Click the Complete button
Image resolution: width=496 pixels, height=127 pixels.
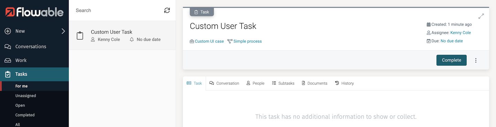pyautogui.click(x=452, y=60)
